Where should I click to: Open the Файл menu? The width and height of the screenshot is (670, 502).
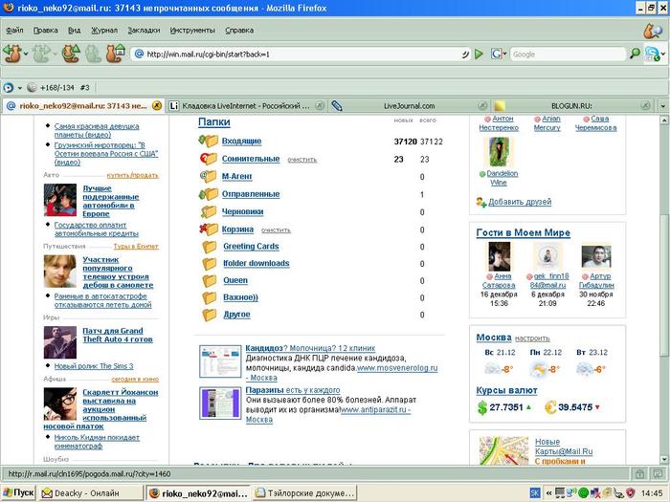click(x=15, y=31)
